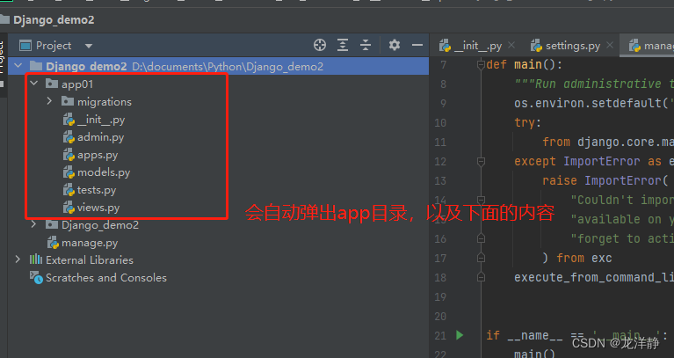Image resolution: width=674 pixels, height=358 pixels.
Task: Fold the def main() block at line 7
Action: (x=481, y=64)
